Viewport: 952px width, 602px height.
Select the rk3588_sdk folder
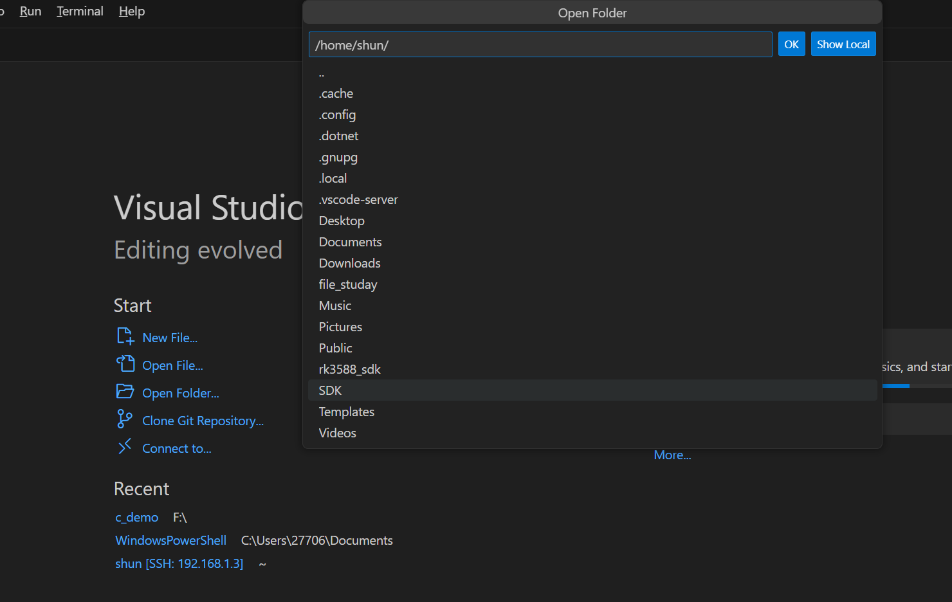point(592,369)
